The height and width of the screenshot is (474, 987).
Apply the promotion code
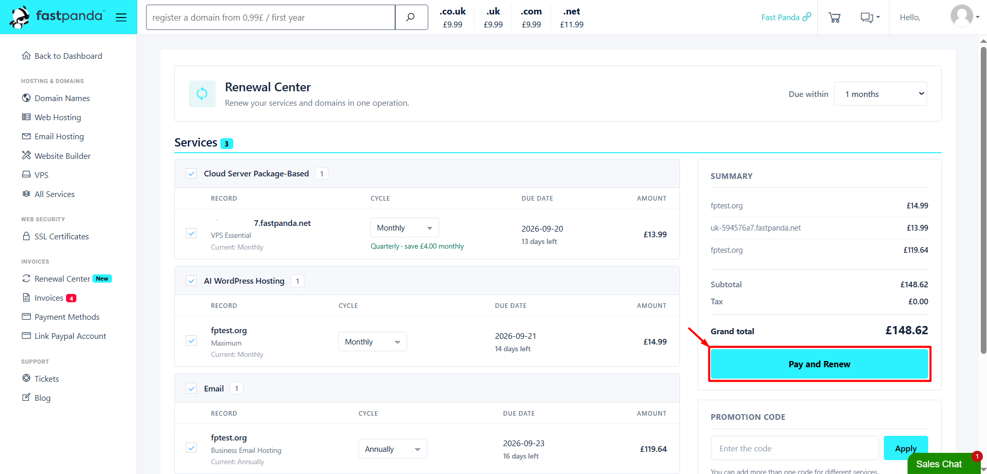[905, 448]
